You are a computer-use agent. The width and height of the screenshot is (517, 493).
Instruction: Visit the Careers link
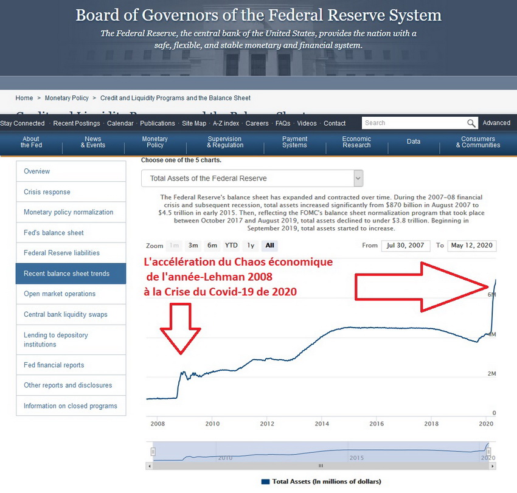[257, 123]
